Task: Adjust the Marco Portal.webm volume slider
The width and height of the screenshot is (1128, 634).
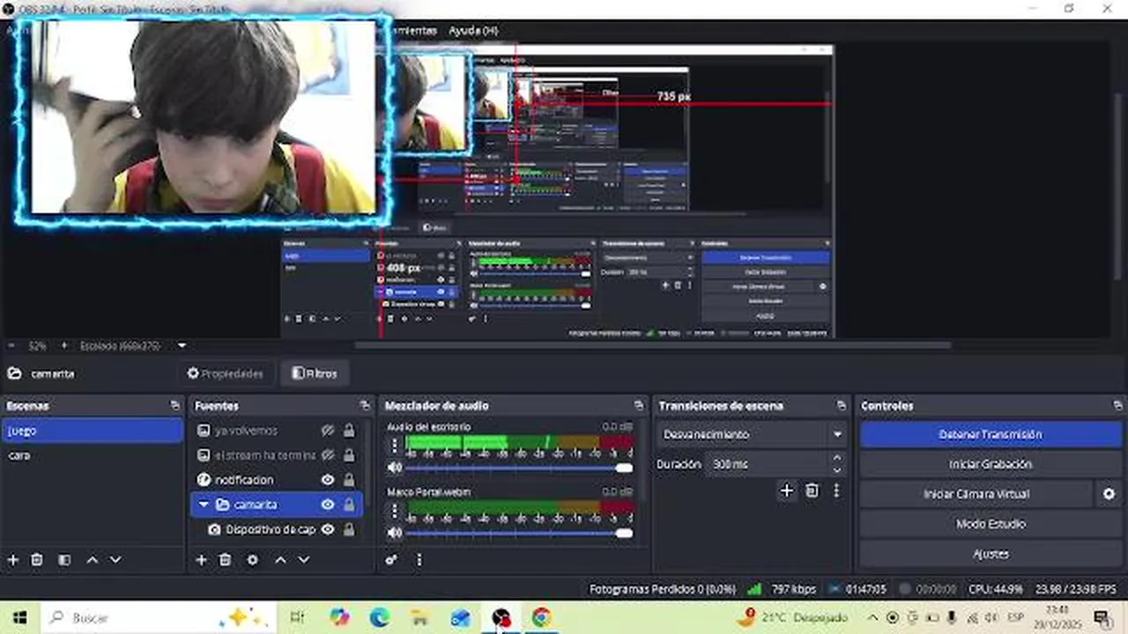Action: (518, 533)
